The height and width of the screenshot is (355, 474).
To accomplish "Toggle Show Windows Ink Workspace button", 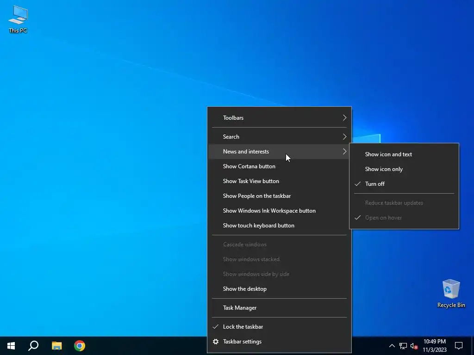I will [279, 211].
